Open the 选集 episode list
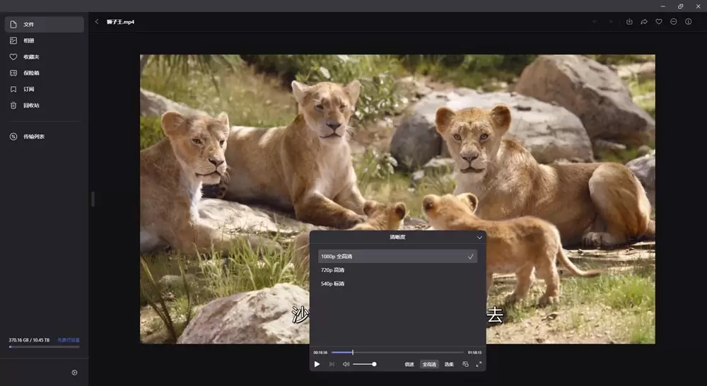 [x=449, y=364]
